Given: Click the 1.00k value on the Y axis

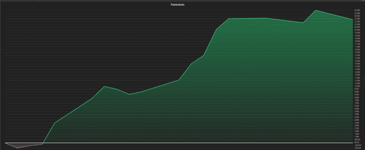Looking at the screenshot, I should click(x=357, y=137).
